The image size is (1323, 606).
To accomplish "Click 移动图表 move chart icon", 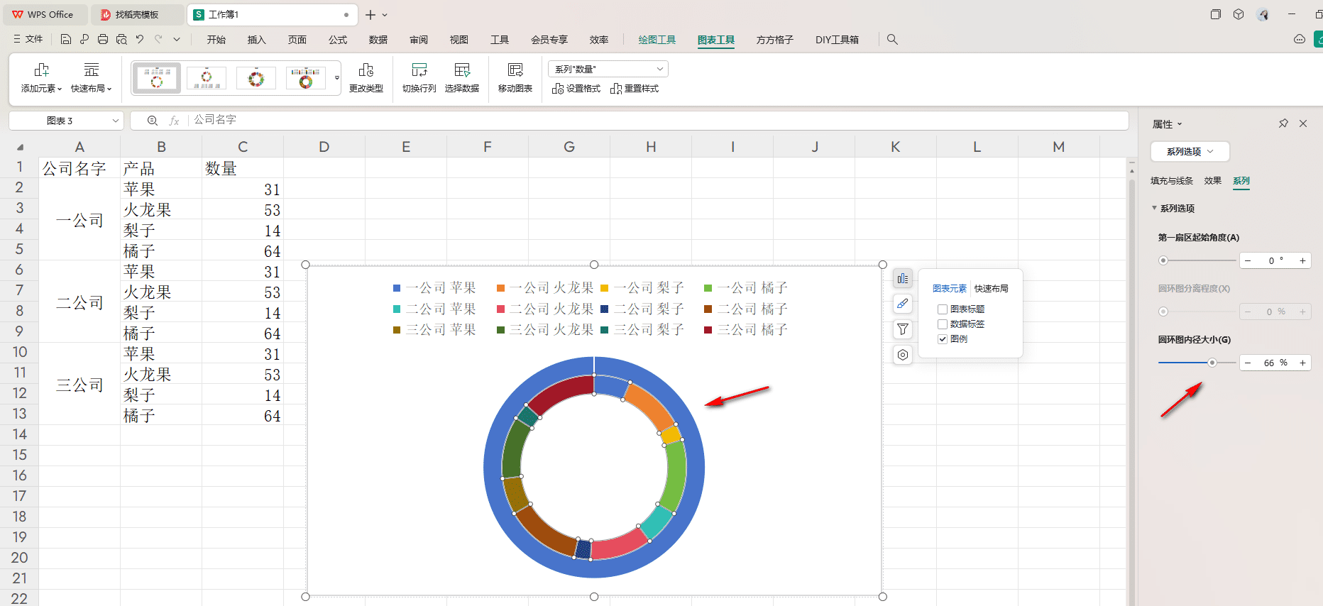I will [515, 70].
